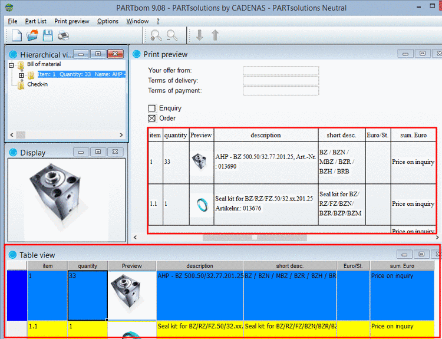
Task: Open the Part List menu
Action: 35,21
